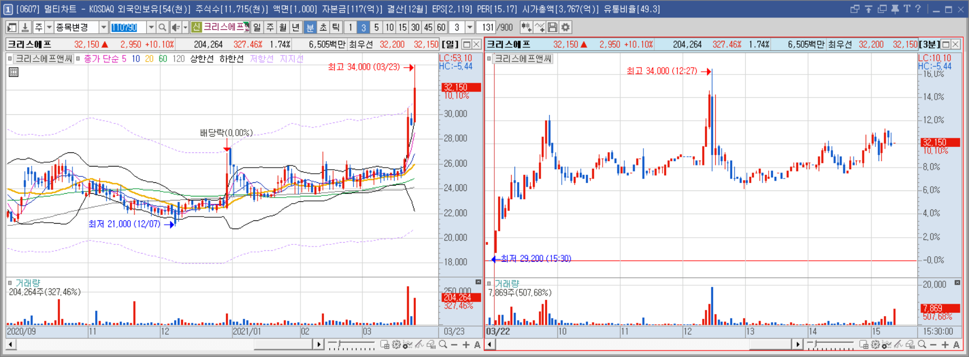
Task: Open the interval value 3 dropdown
Action: click(x=470, y=27)
